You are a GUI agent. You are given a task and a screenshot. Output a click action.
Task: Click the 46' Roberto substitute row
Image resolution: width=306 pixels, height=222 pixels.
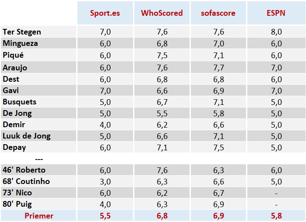coord(24,170)
